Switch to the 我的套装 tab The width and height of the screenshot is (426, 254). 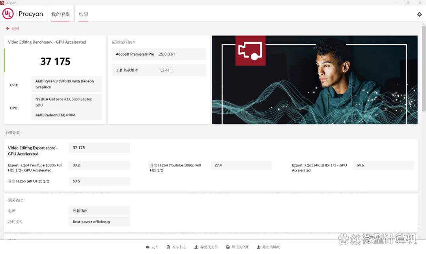pyautogui.click(x=61, y=14)
